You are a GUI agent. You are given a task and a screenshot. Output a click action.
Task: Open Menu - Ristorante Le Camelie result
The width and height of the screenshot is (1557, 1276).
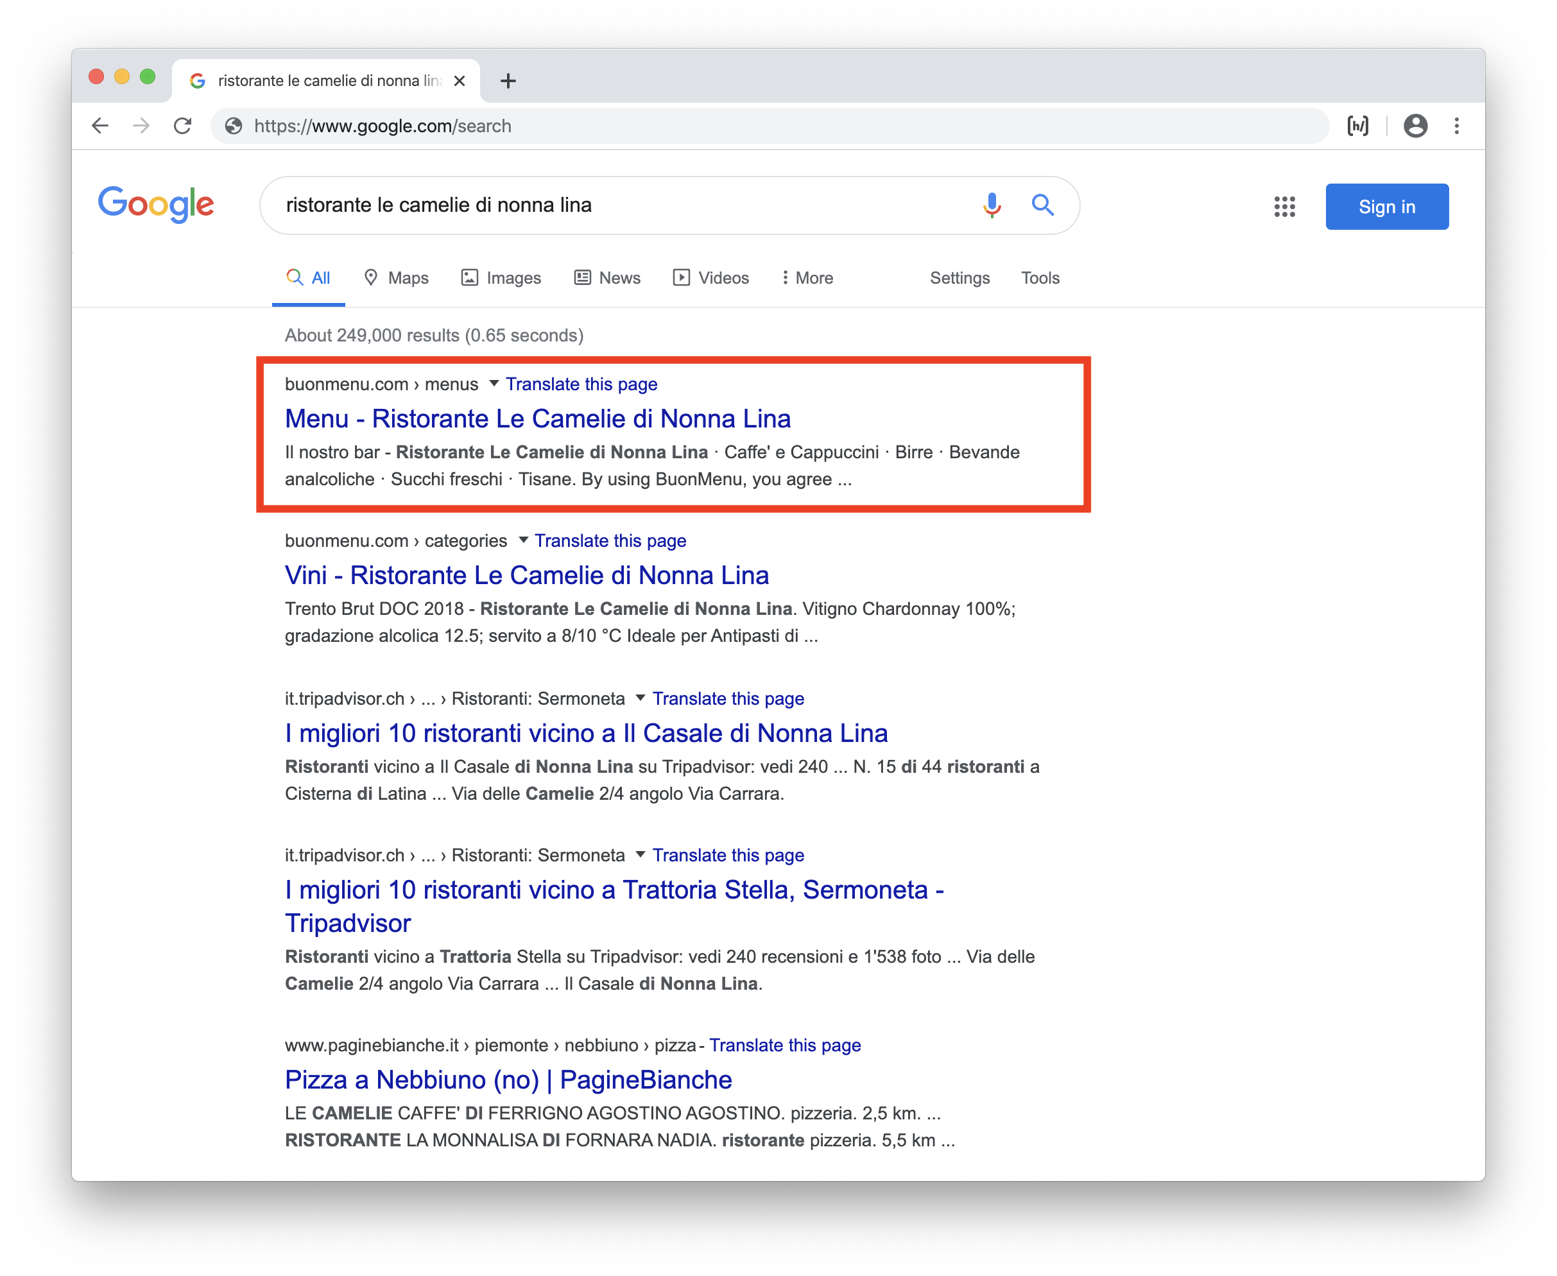[x=537, y=418]
